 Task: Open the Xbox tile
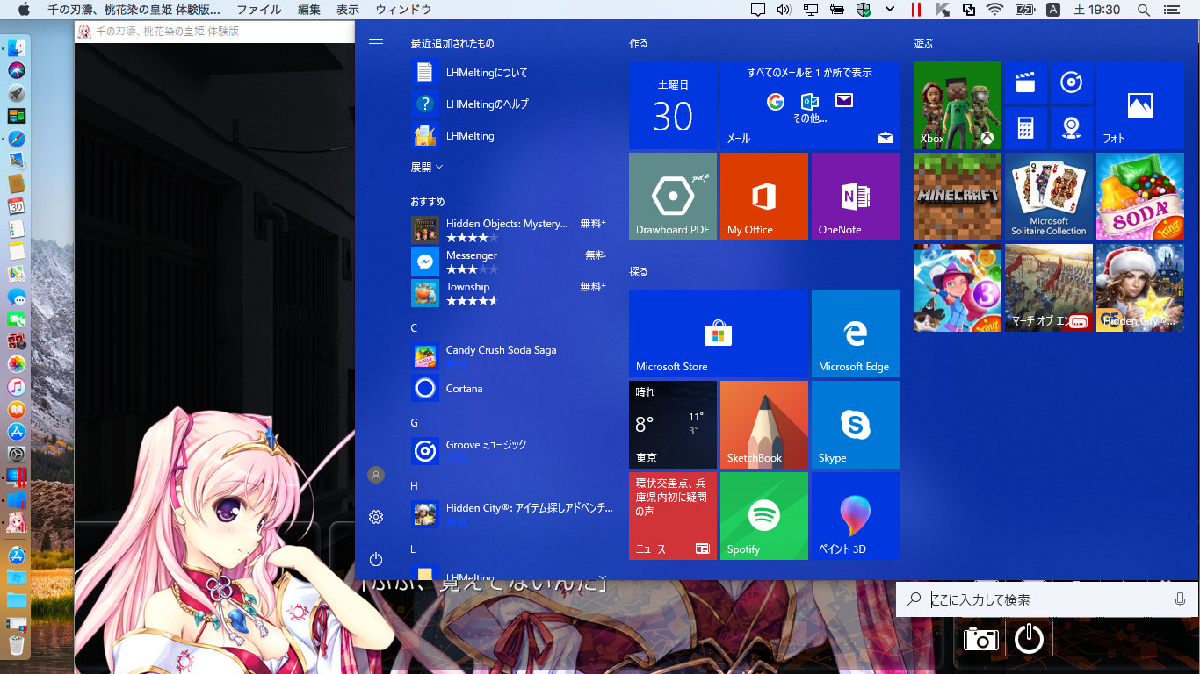(x=958, y=105)
